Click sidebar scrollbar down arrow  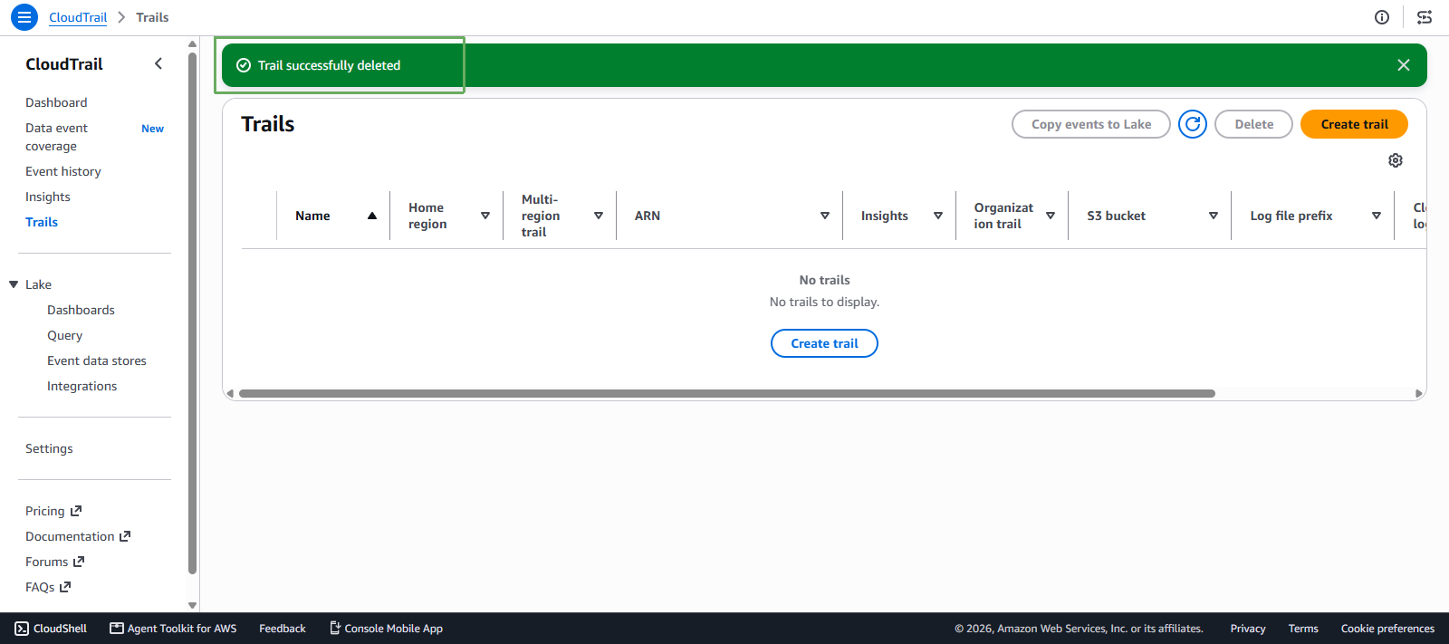pos(192,605)
